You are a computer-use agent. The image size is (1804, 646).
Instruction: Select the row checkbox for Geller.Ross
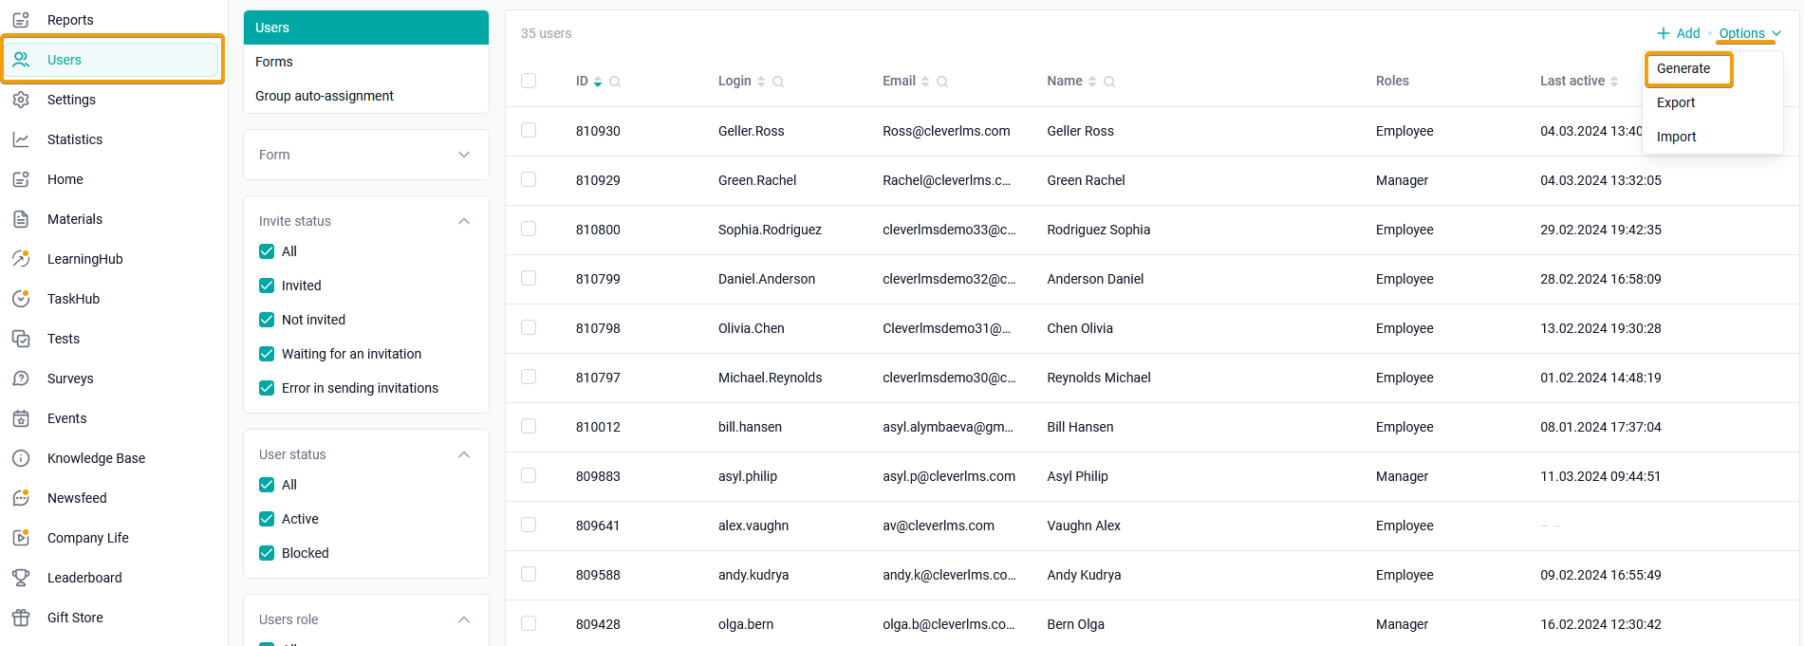529,130
